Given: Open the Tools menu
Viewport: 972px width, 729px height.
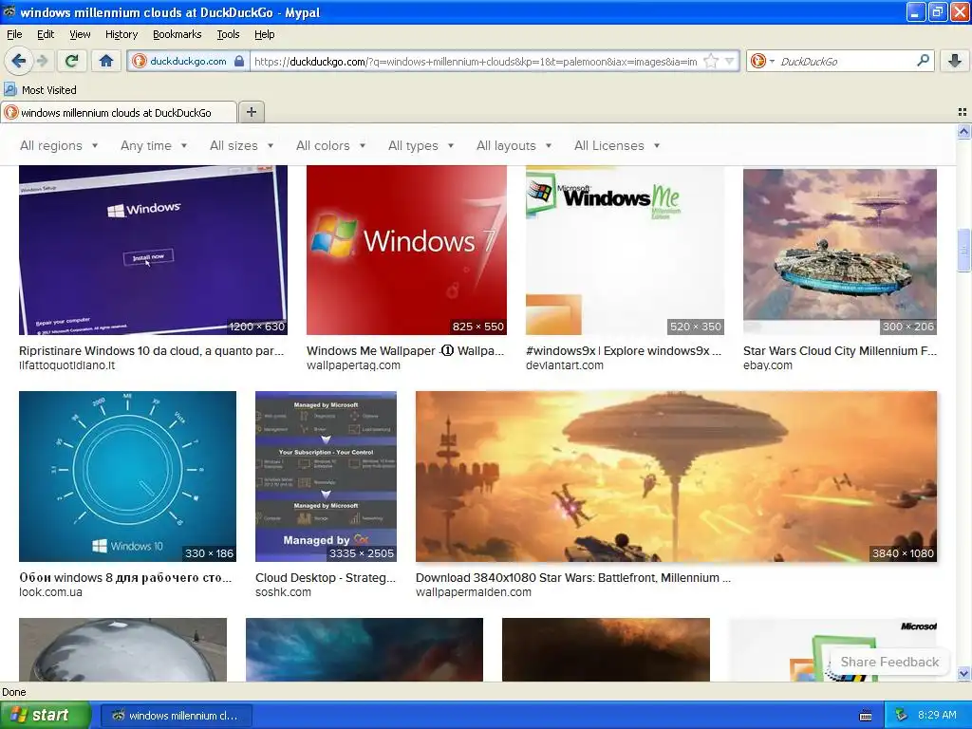Looking at the screenshot, I should (x=228, y=34).
